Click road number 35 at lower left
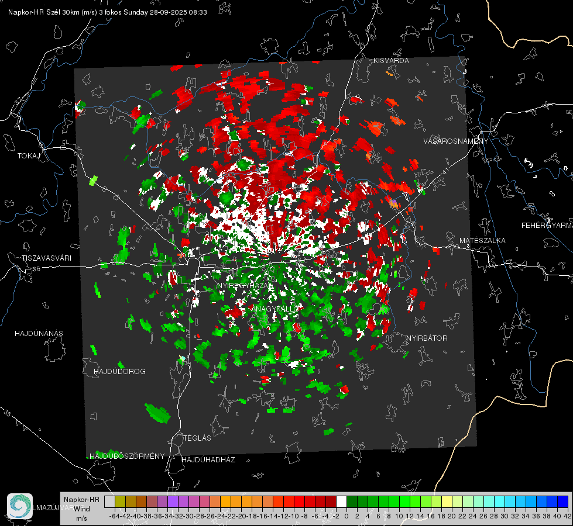Viewport: 573px width, 526px height. [8, 413]
